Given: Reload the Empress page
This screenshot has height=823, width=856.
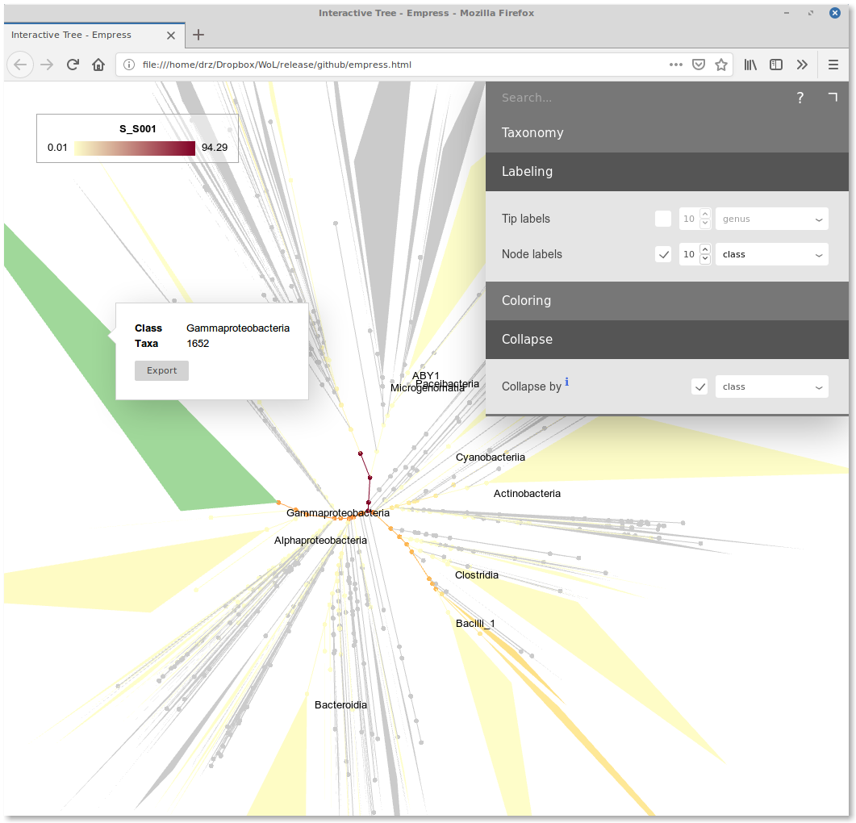Looking at the screenshot, I should point(73,65).
